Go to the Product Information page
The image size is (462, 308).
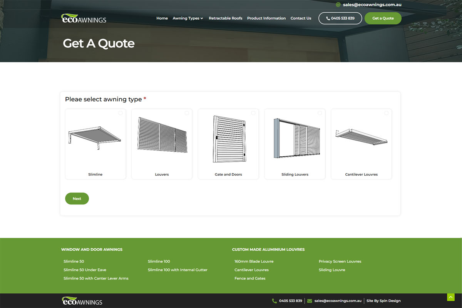[x=266, y=18]
